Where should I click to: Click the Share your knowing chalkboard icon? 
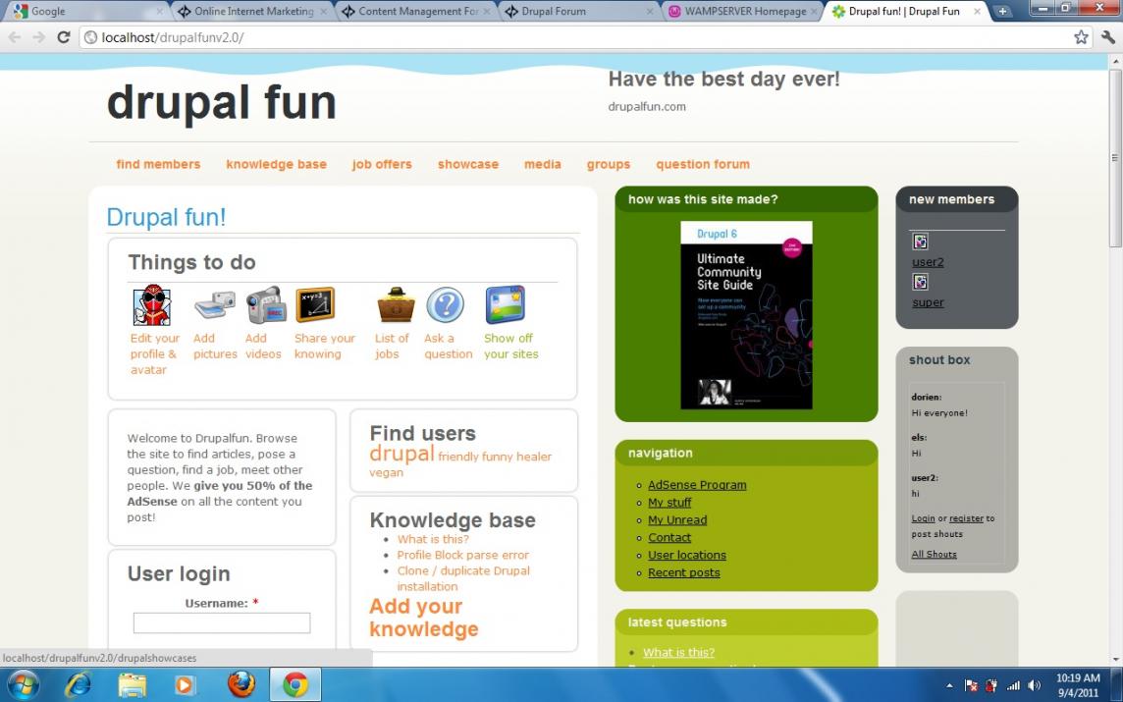coord(315,304)
